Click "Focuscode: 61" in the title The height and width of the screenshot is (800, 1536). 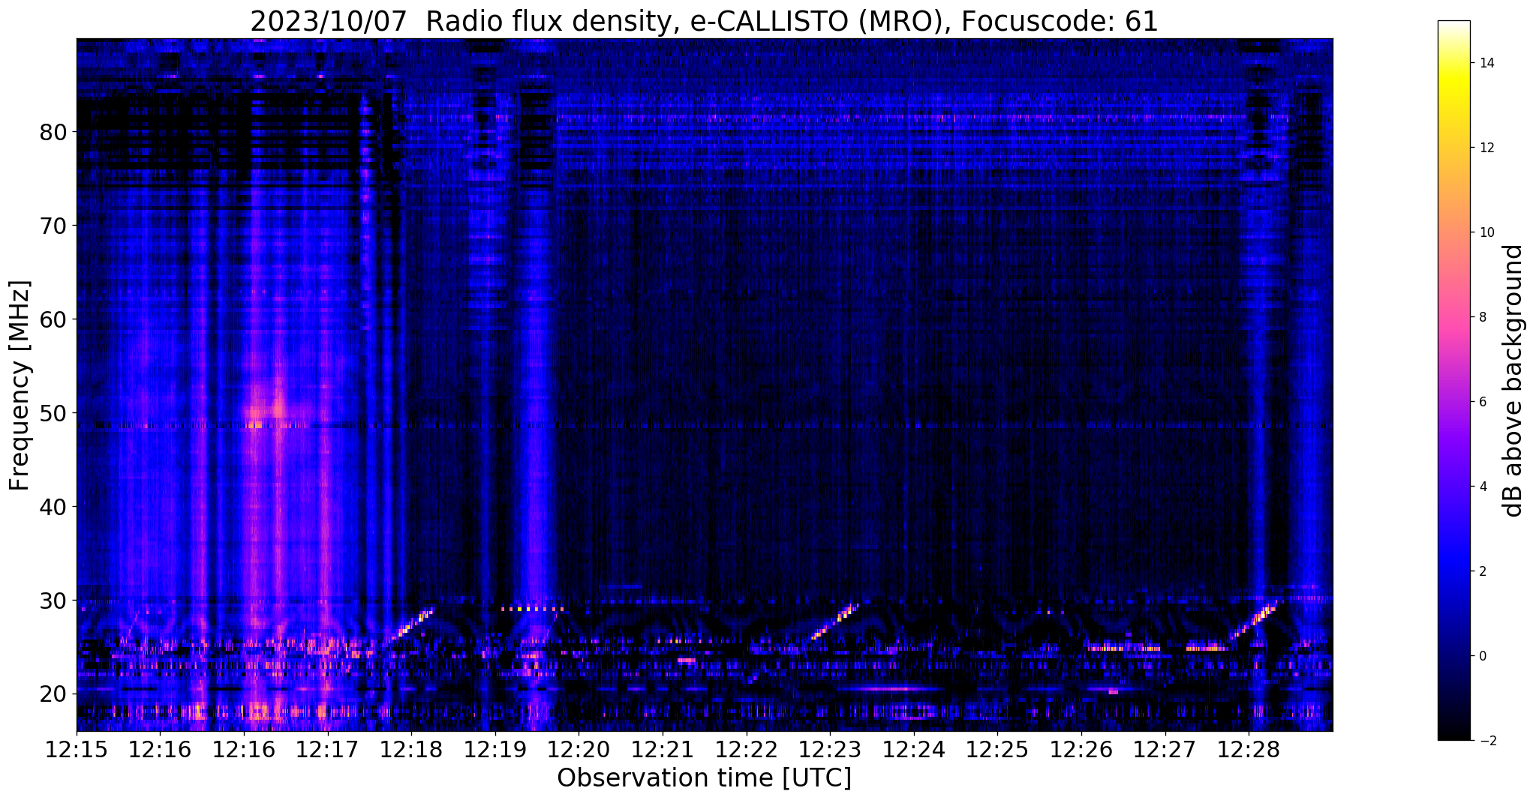click(1060, 22)
